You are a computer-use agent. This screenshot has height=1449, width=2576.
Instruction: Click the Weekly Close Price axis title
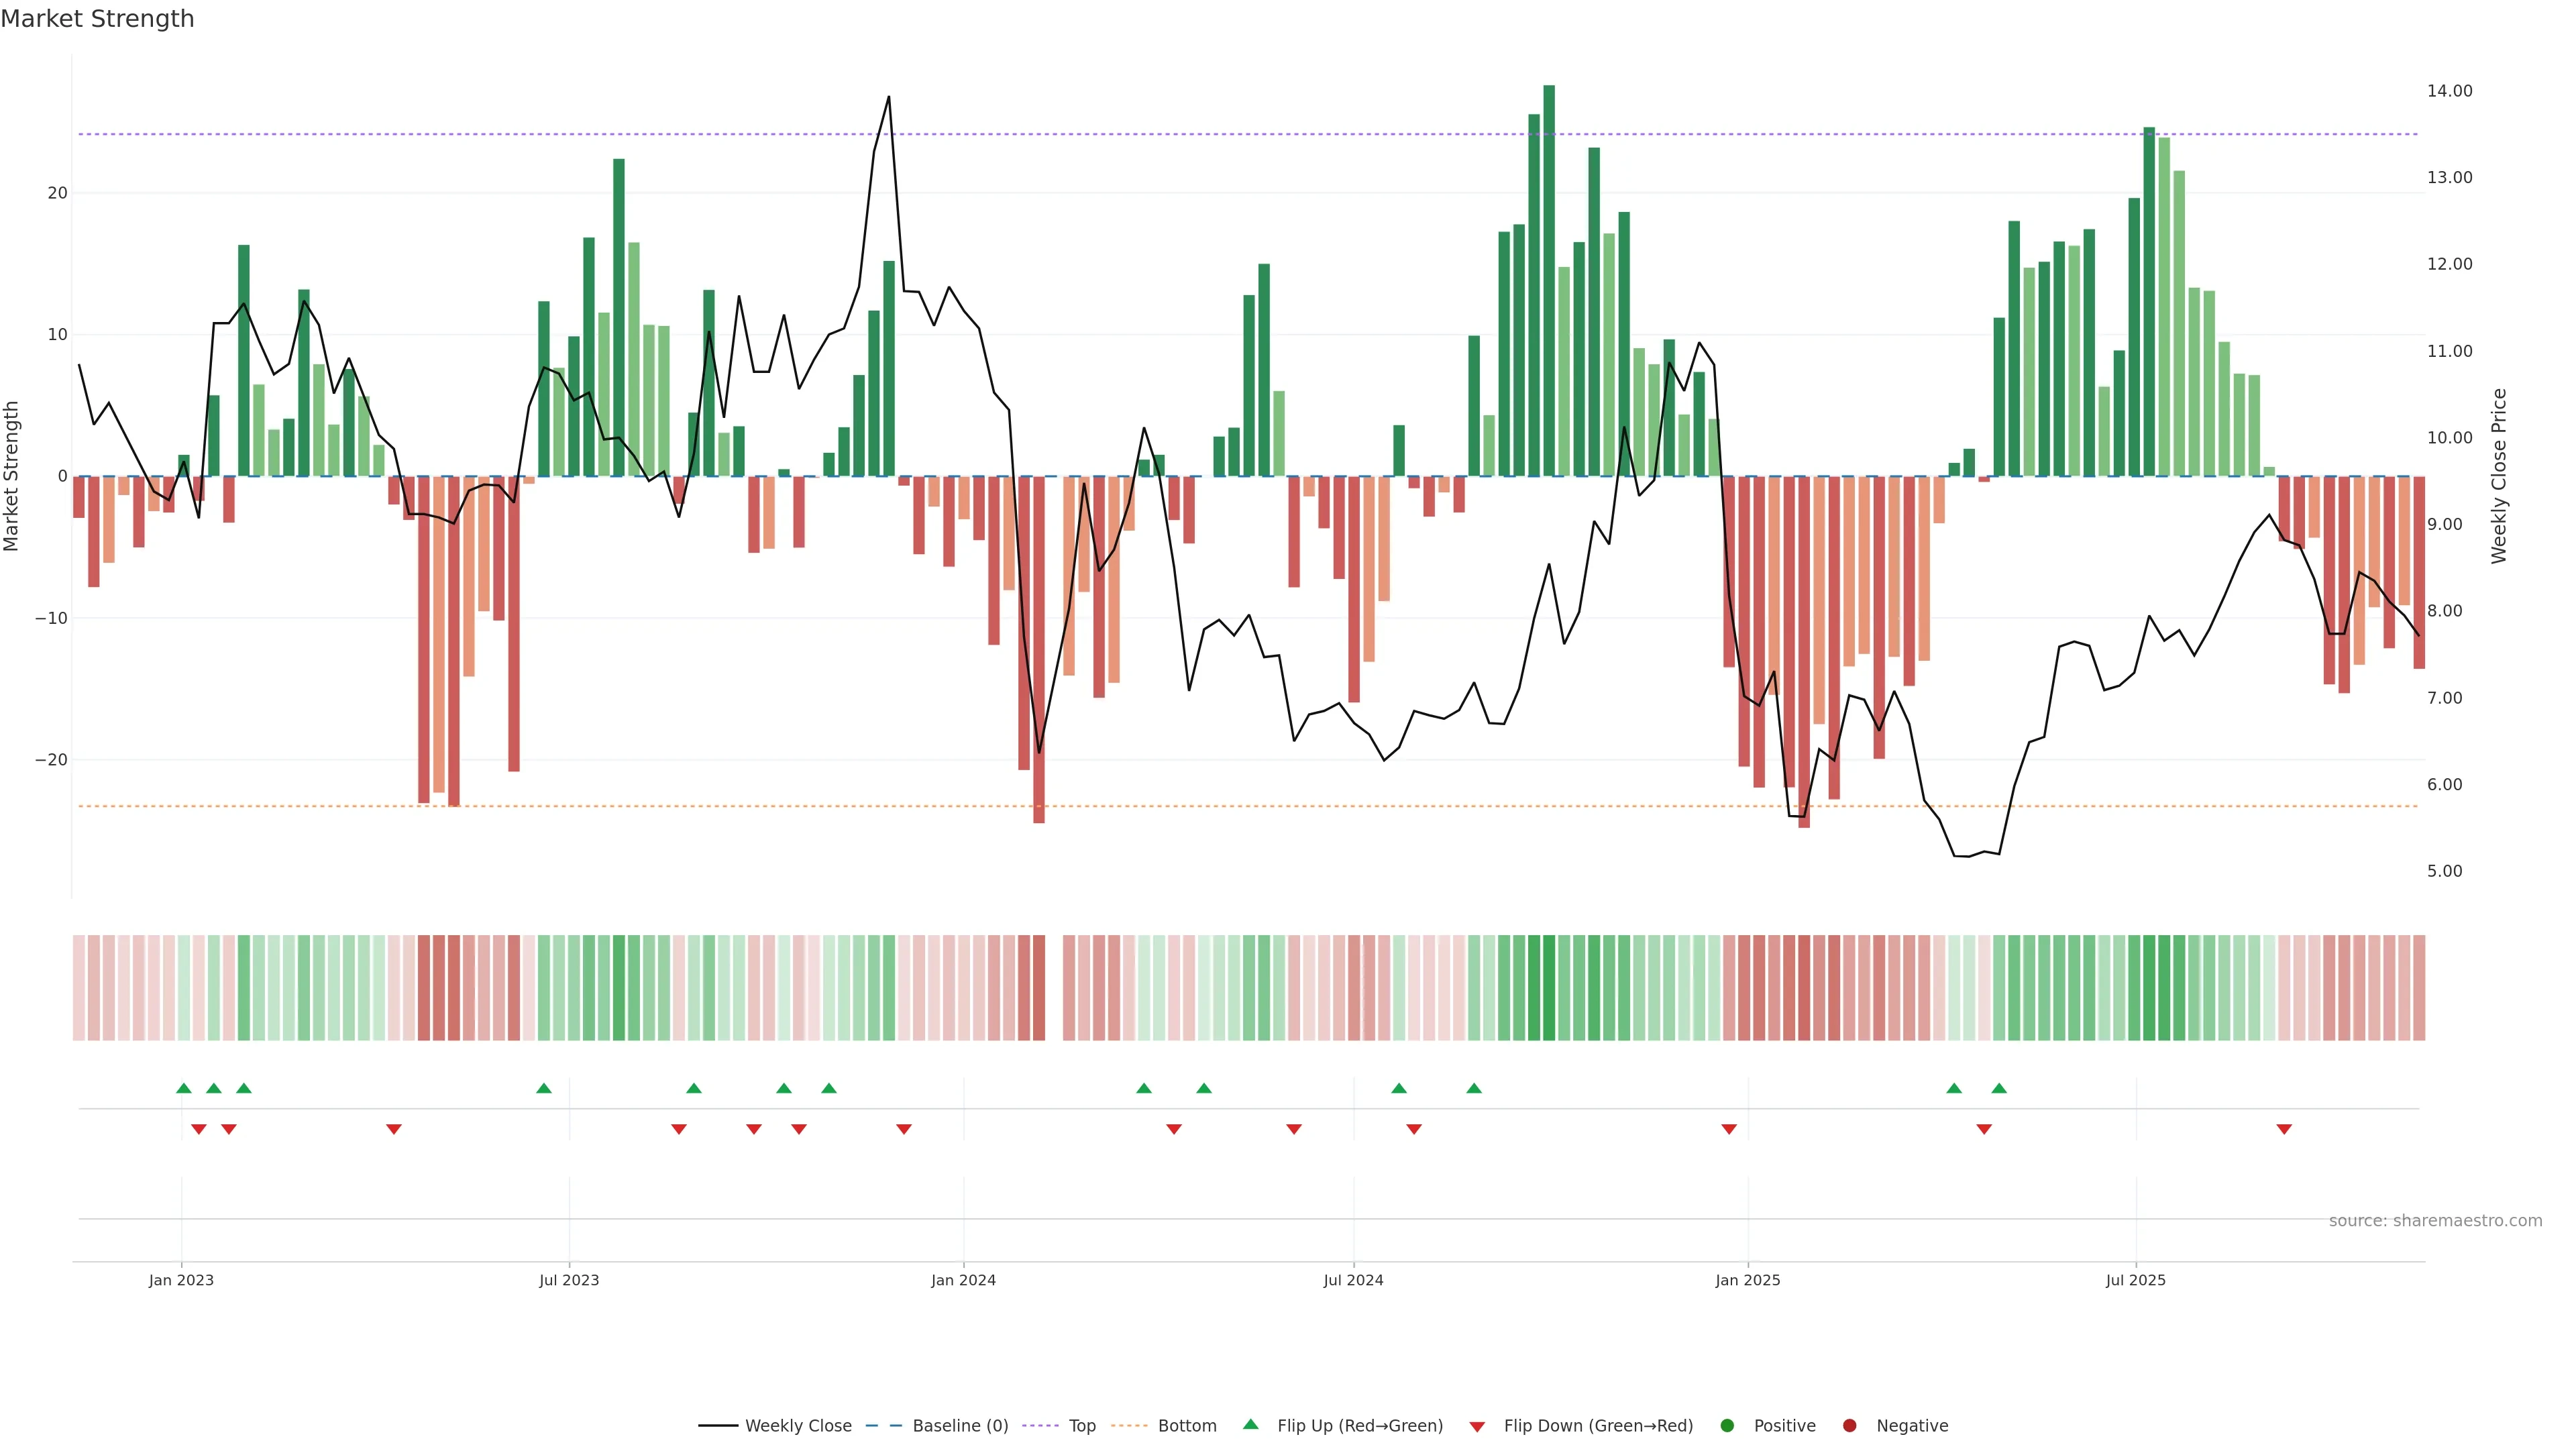[2499, 476]
